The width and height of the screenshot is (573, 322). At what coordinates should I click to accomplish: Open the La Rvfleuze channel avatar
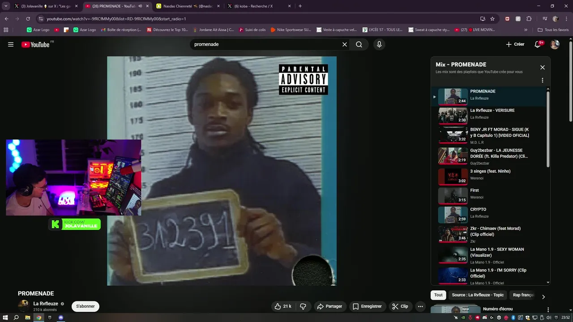click(x=23, y=306)
